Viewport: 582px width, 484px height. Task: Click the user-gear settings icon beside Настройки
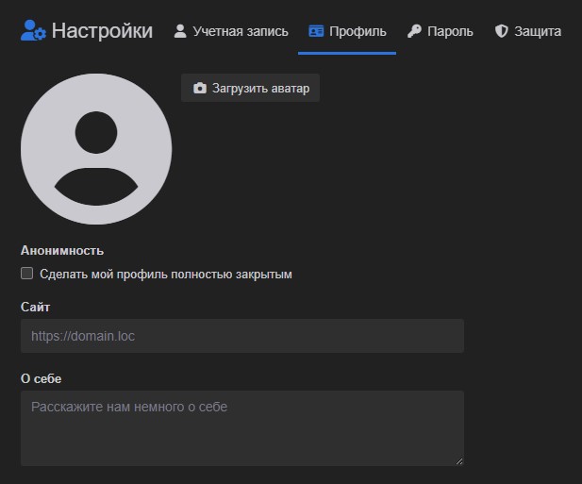33,31
